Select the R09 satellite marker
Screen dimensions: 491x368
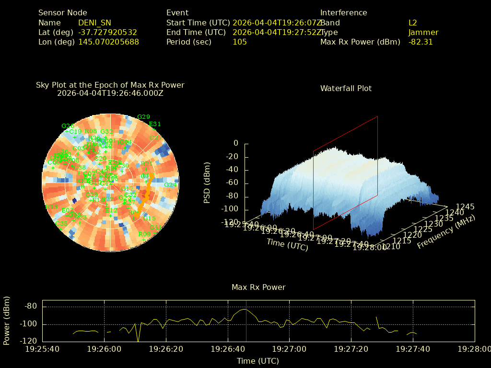coord(144,234)
